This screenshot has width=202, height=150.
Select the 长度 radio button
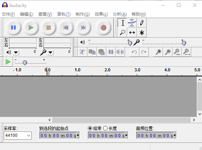coord(105,128)
